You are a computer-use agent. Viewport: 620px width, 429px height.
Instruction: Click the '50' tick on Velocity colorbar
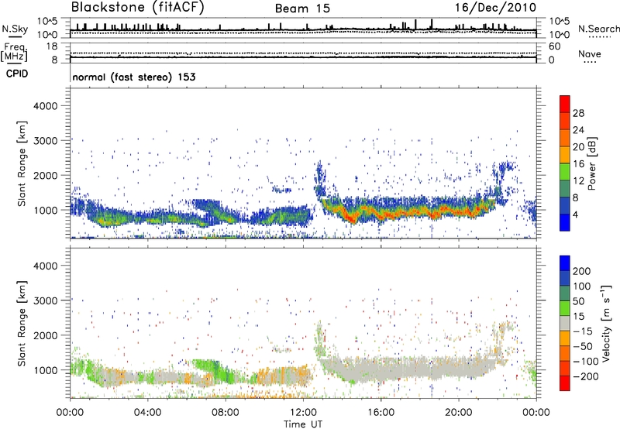pyautogui.click(x=578, y=301)
